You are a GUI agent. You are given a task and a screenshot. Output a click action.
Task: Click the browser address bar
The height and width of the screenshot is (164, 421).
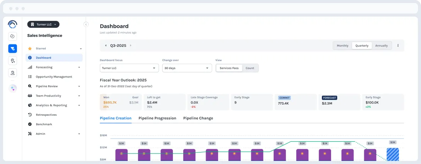click(x=210, y=8)
